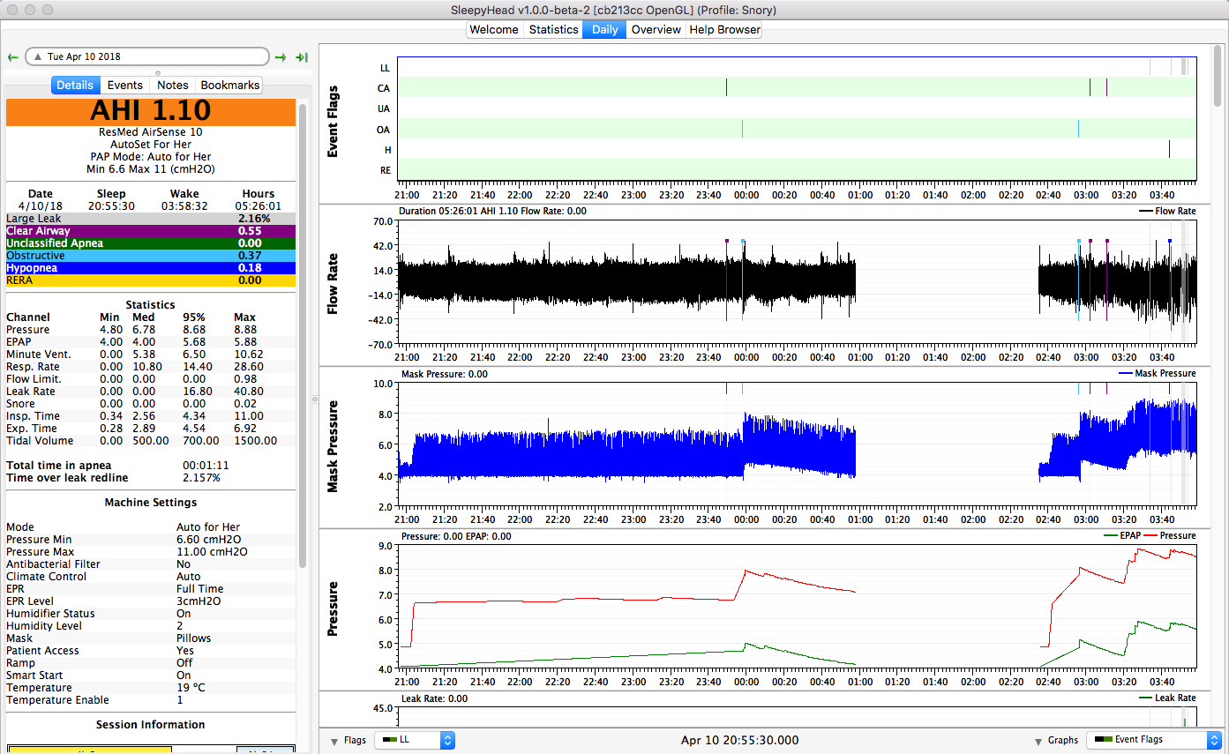1229x754 pixels.
Task: Click the Wake time 03:58:32 value
Action: pos(184,206)
